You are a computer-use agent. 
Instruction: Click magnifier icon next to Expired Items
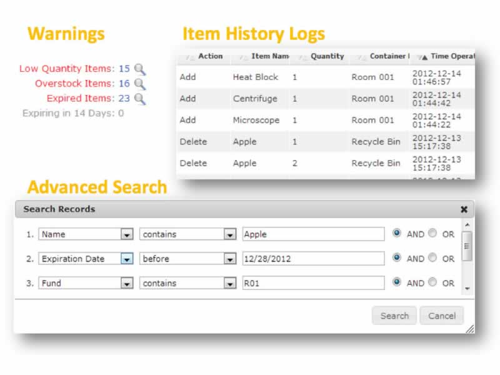click(x=140, y=99)
